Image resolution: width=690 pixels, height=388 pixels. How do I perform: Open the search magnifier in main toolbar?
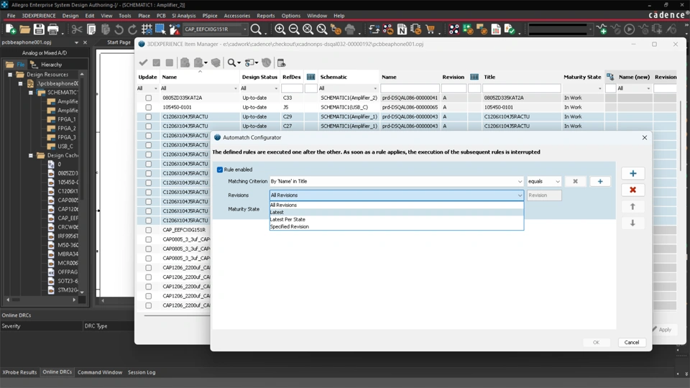point(256,29)
